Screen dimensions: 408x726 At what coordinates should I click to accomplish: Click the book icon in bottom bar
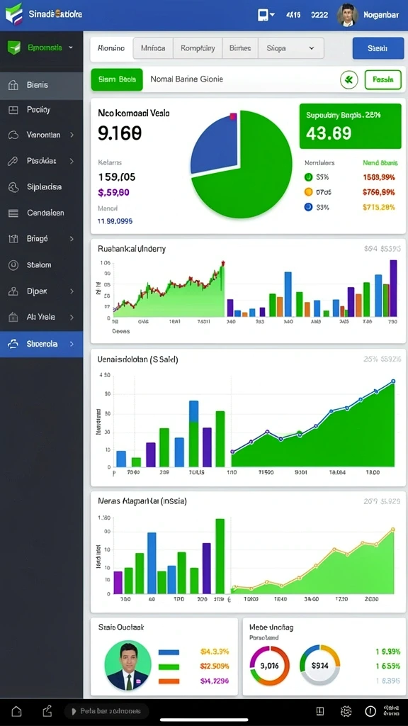point(319,710)
